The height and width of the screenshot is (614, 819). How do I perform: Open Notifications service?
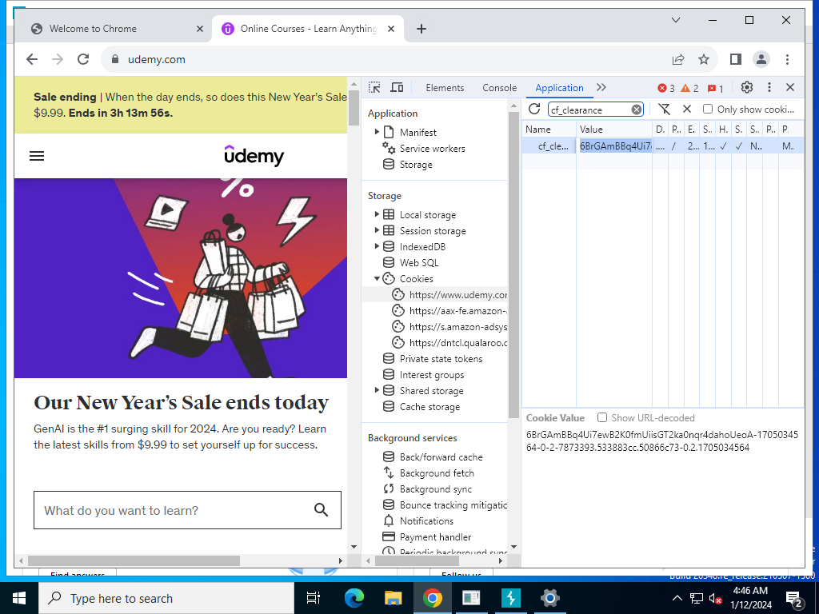(x=426, y=521)
